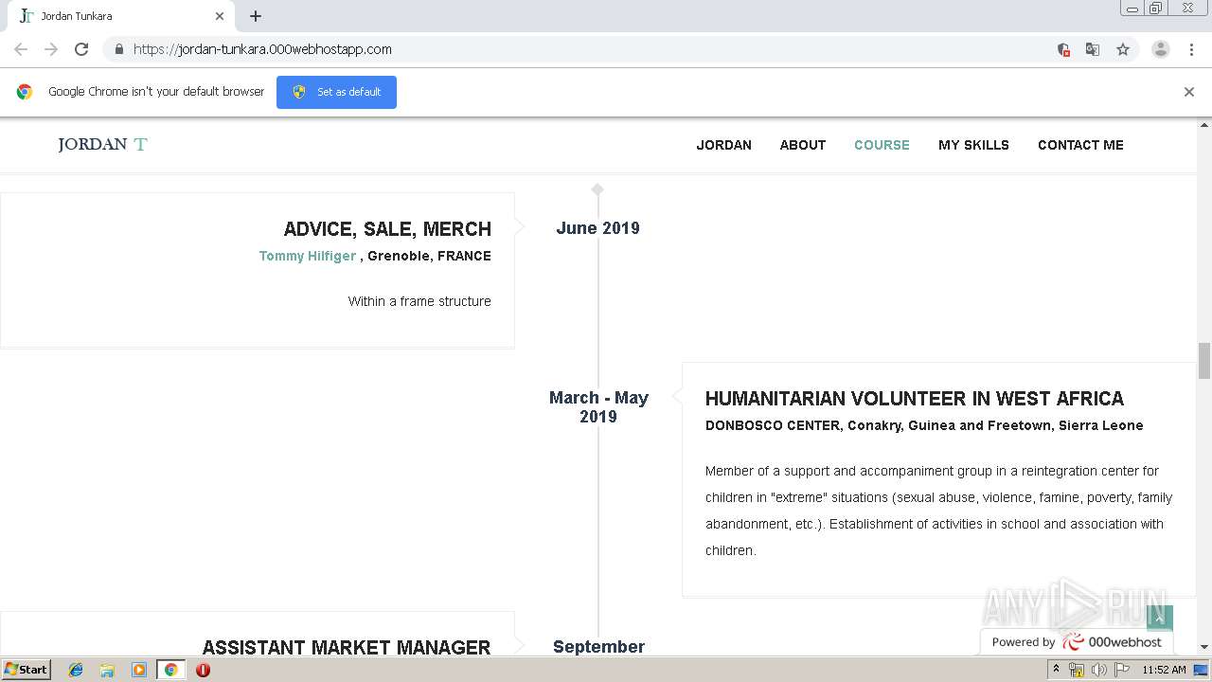The height and width of the screenshot is (682, 1212).
Task: Open the ABOUT nav item
Action: (803, 145)
